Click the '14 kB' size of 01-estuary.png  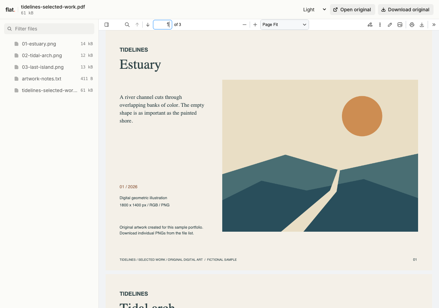tap(87, 44)
